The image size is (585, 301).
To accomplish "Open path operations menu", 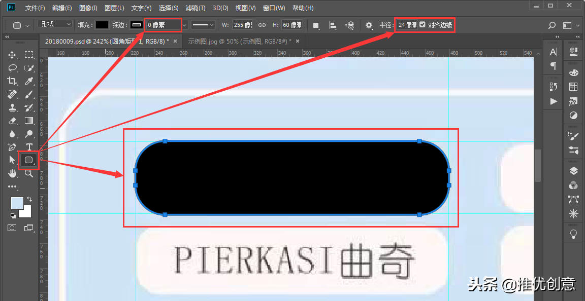I will point(316,25).
